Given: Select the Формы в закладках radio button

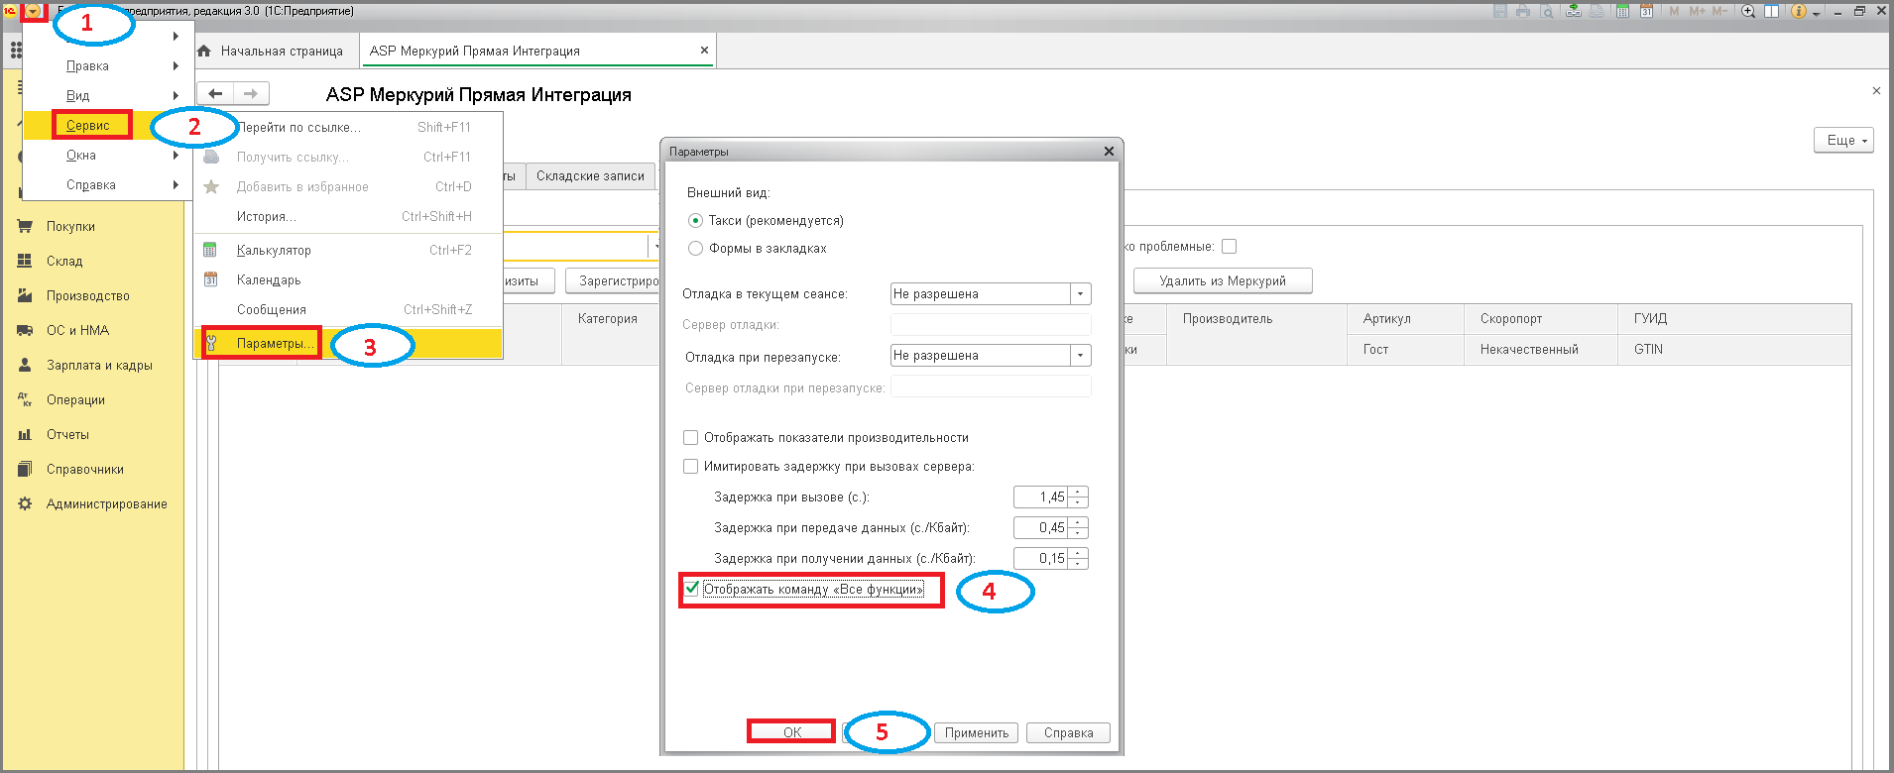Looking at the screenshot, I should tap(695, 248).
